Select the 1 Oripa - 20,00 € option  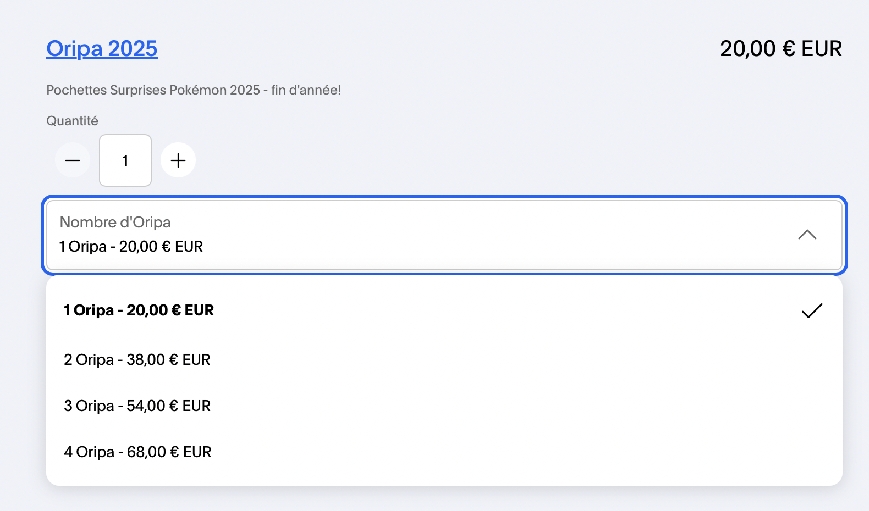139,310
